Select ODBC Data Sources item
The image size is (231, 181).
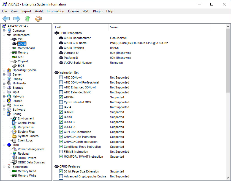(x=31, y=162)
